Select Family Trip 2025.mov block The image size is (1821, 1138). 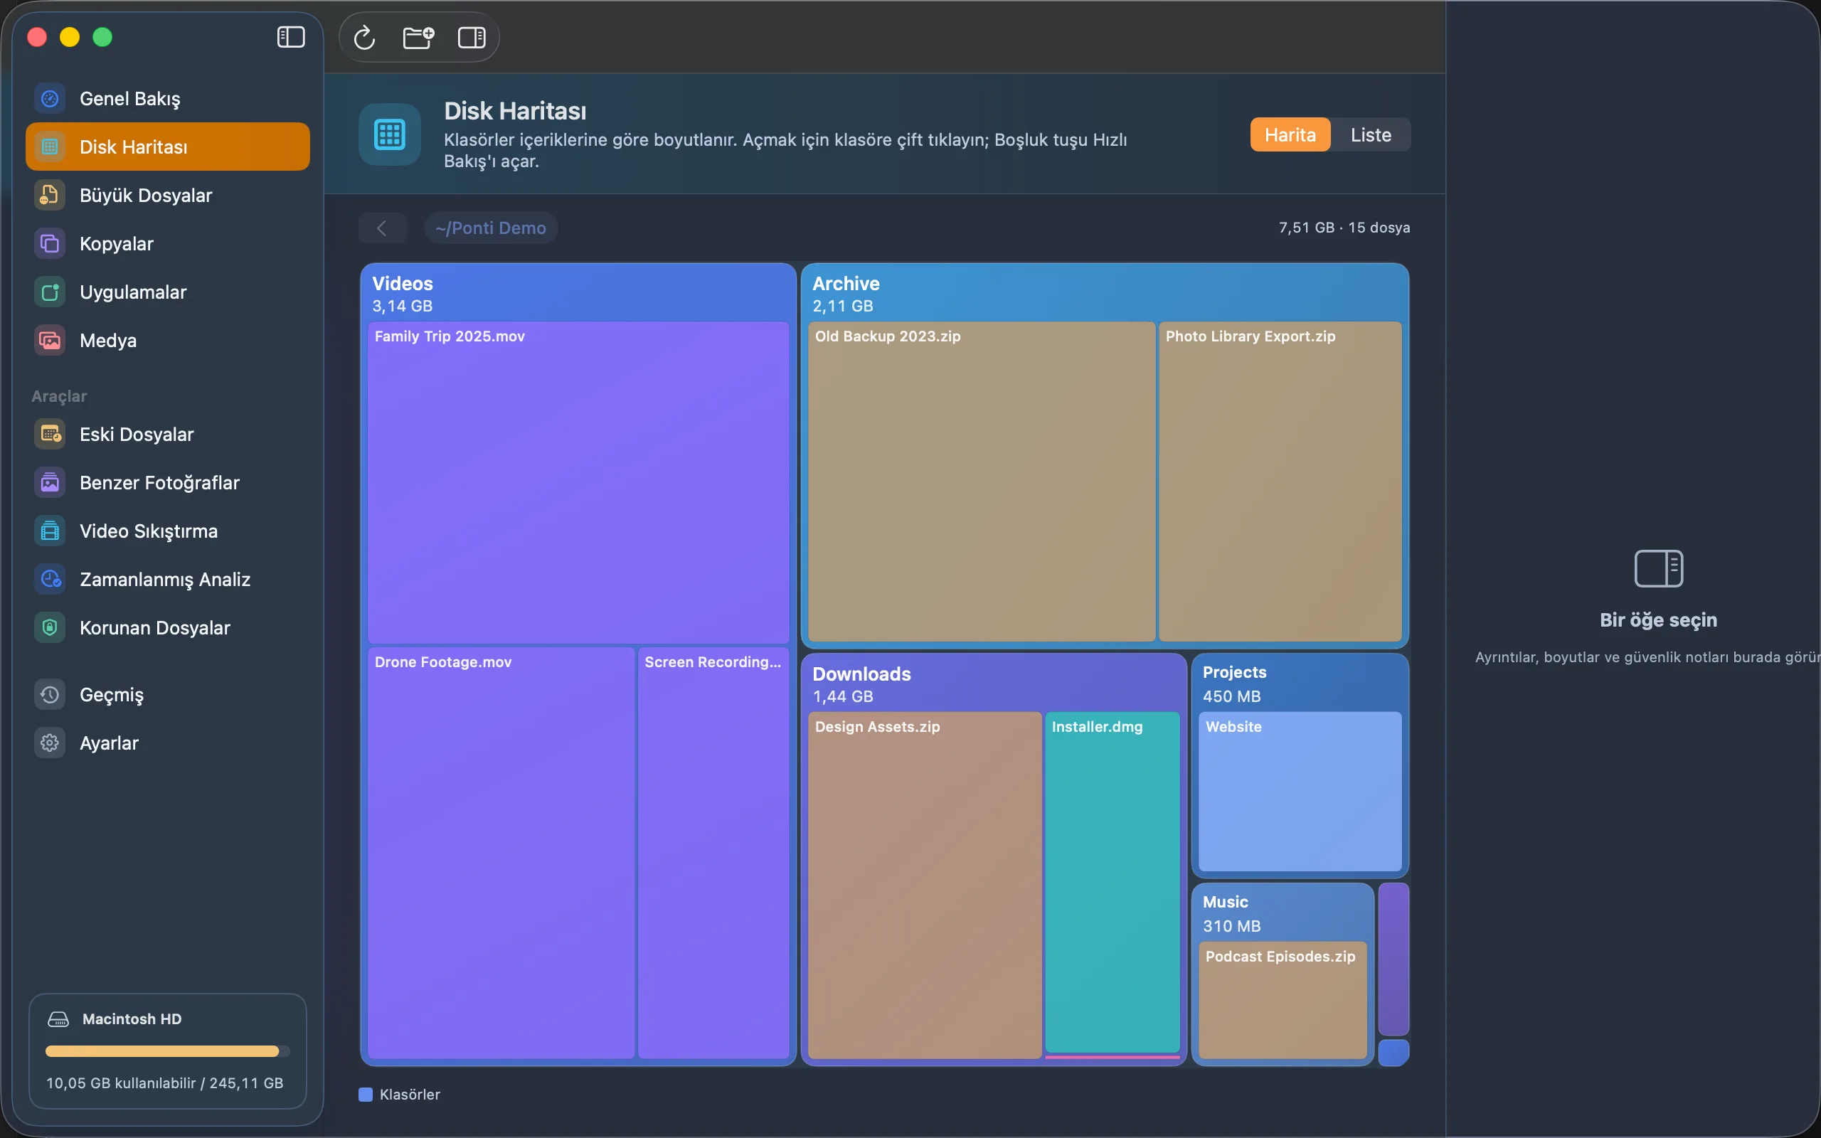[x=578, y=482]
